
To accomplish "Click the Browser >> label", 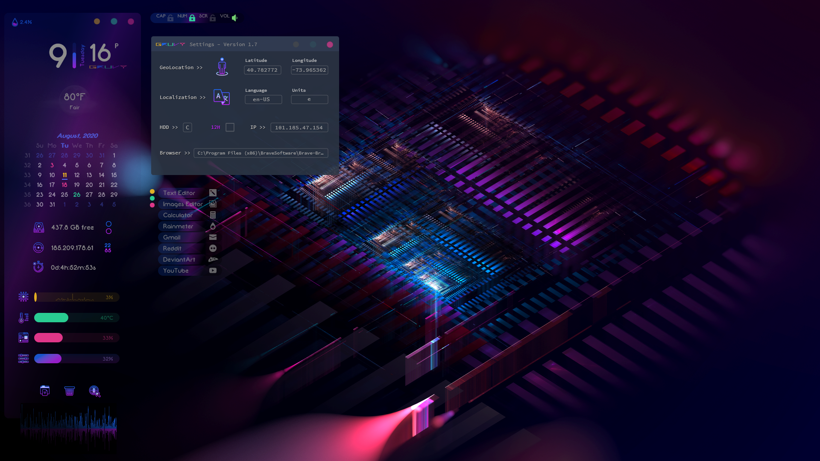I will (x=175, y=153).
